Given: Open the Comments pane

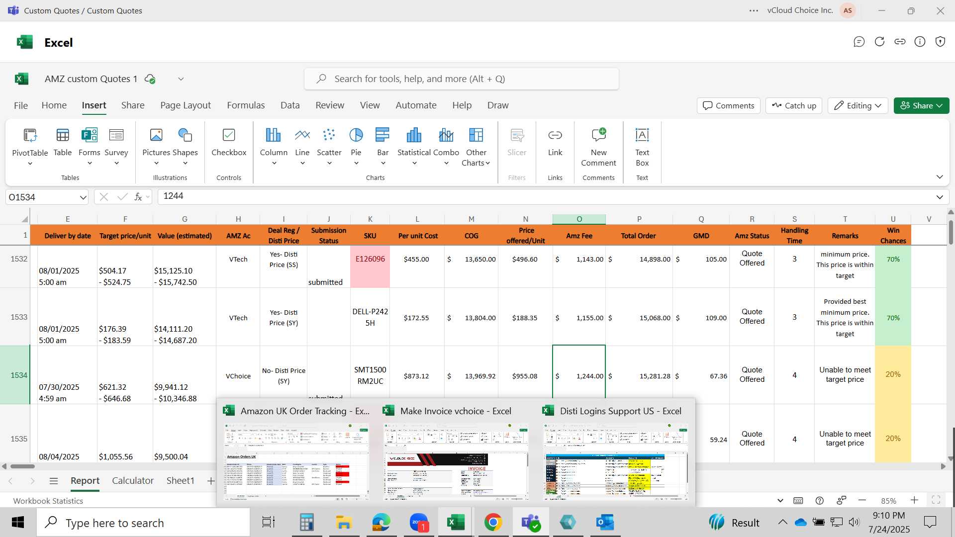Looking at the screenshot, I should pos(729,105).
